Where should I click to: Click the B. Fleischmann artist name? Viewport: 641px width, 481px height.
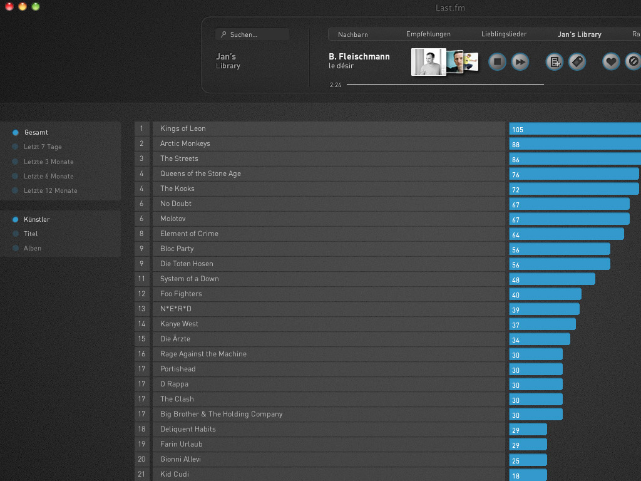coord(359,56)
